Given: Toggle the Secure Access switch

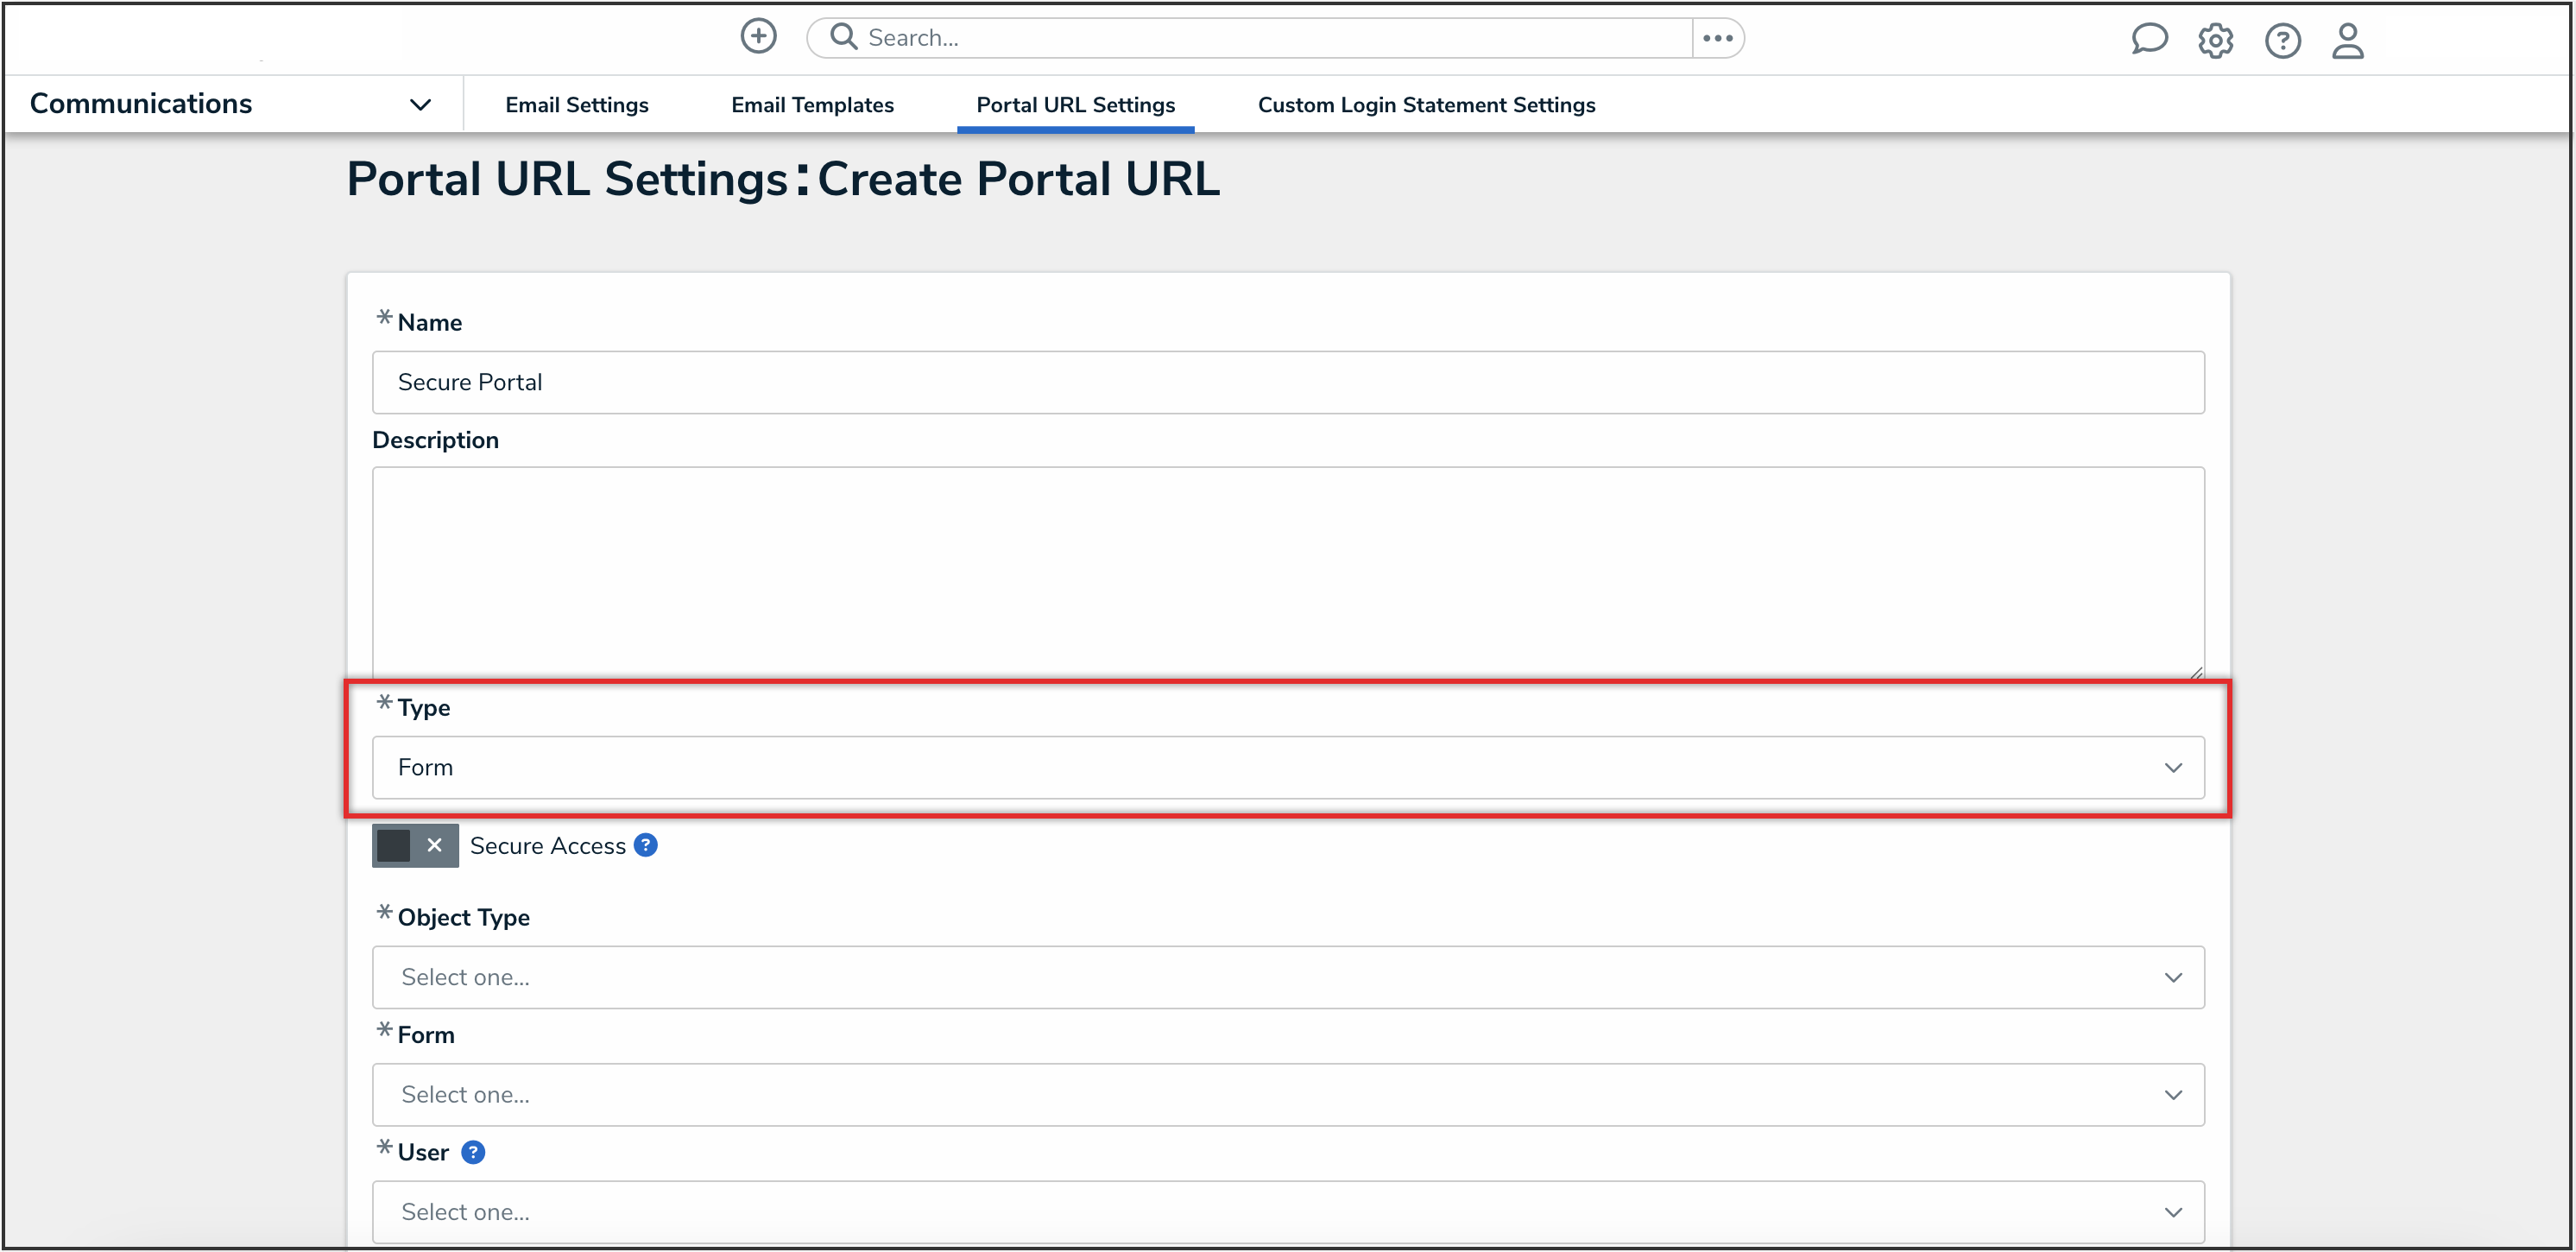Looking at the screenshot, I should point(415,845).
